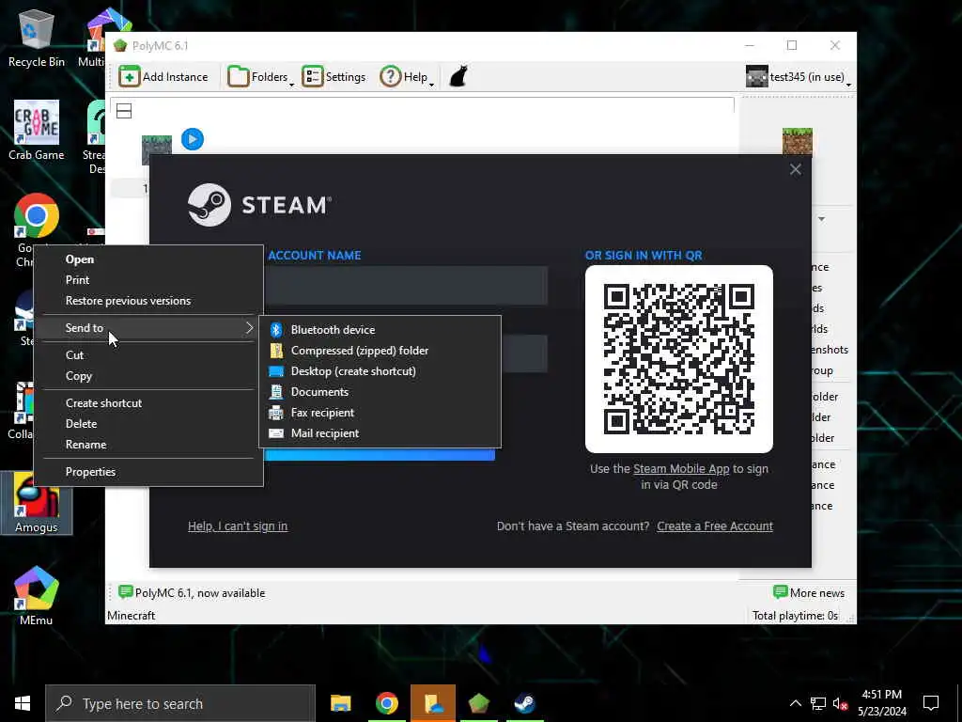This screenshot has width=962, height=722.
Task: Click the collapse group icon in instance list
Action: [124, 111]
